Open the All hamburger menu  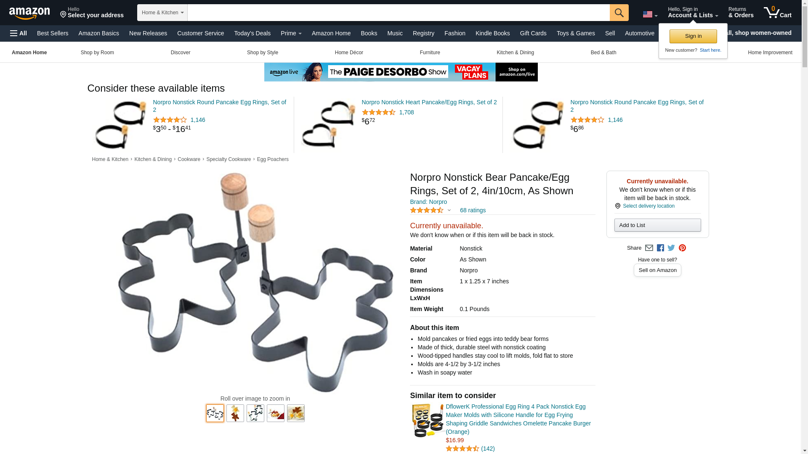19,33
